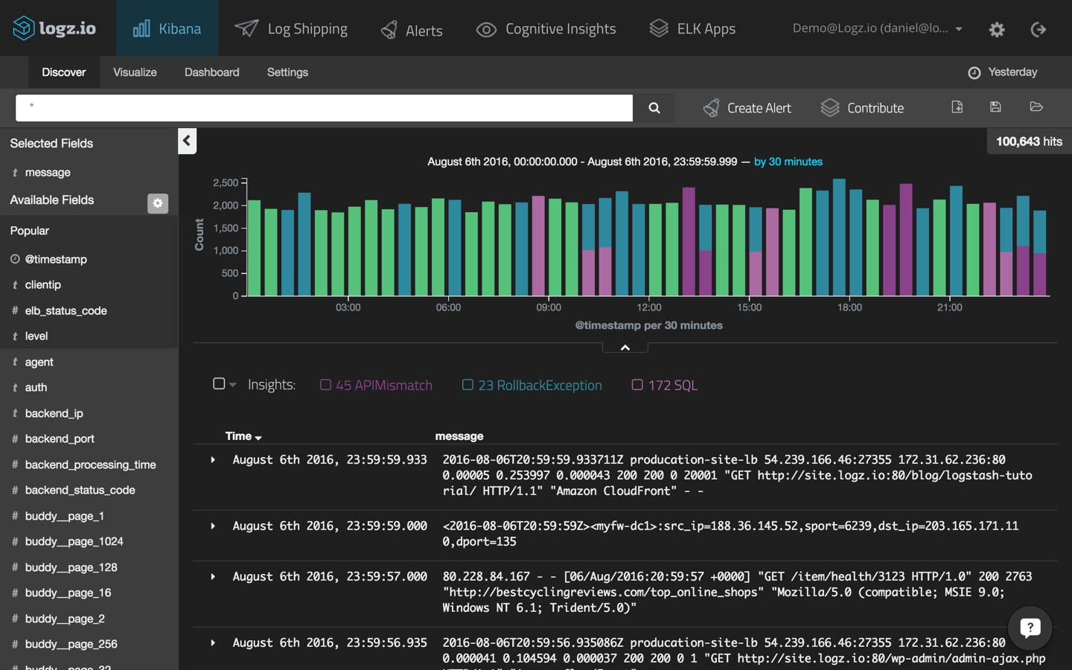Open Available Fields filter gear
1072x670 pixels.
click(158, 203)
